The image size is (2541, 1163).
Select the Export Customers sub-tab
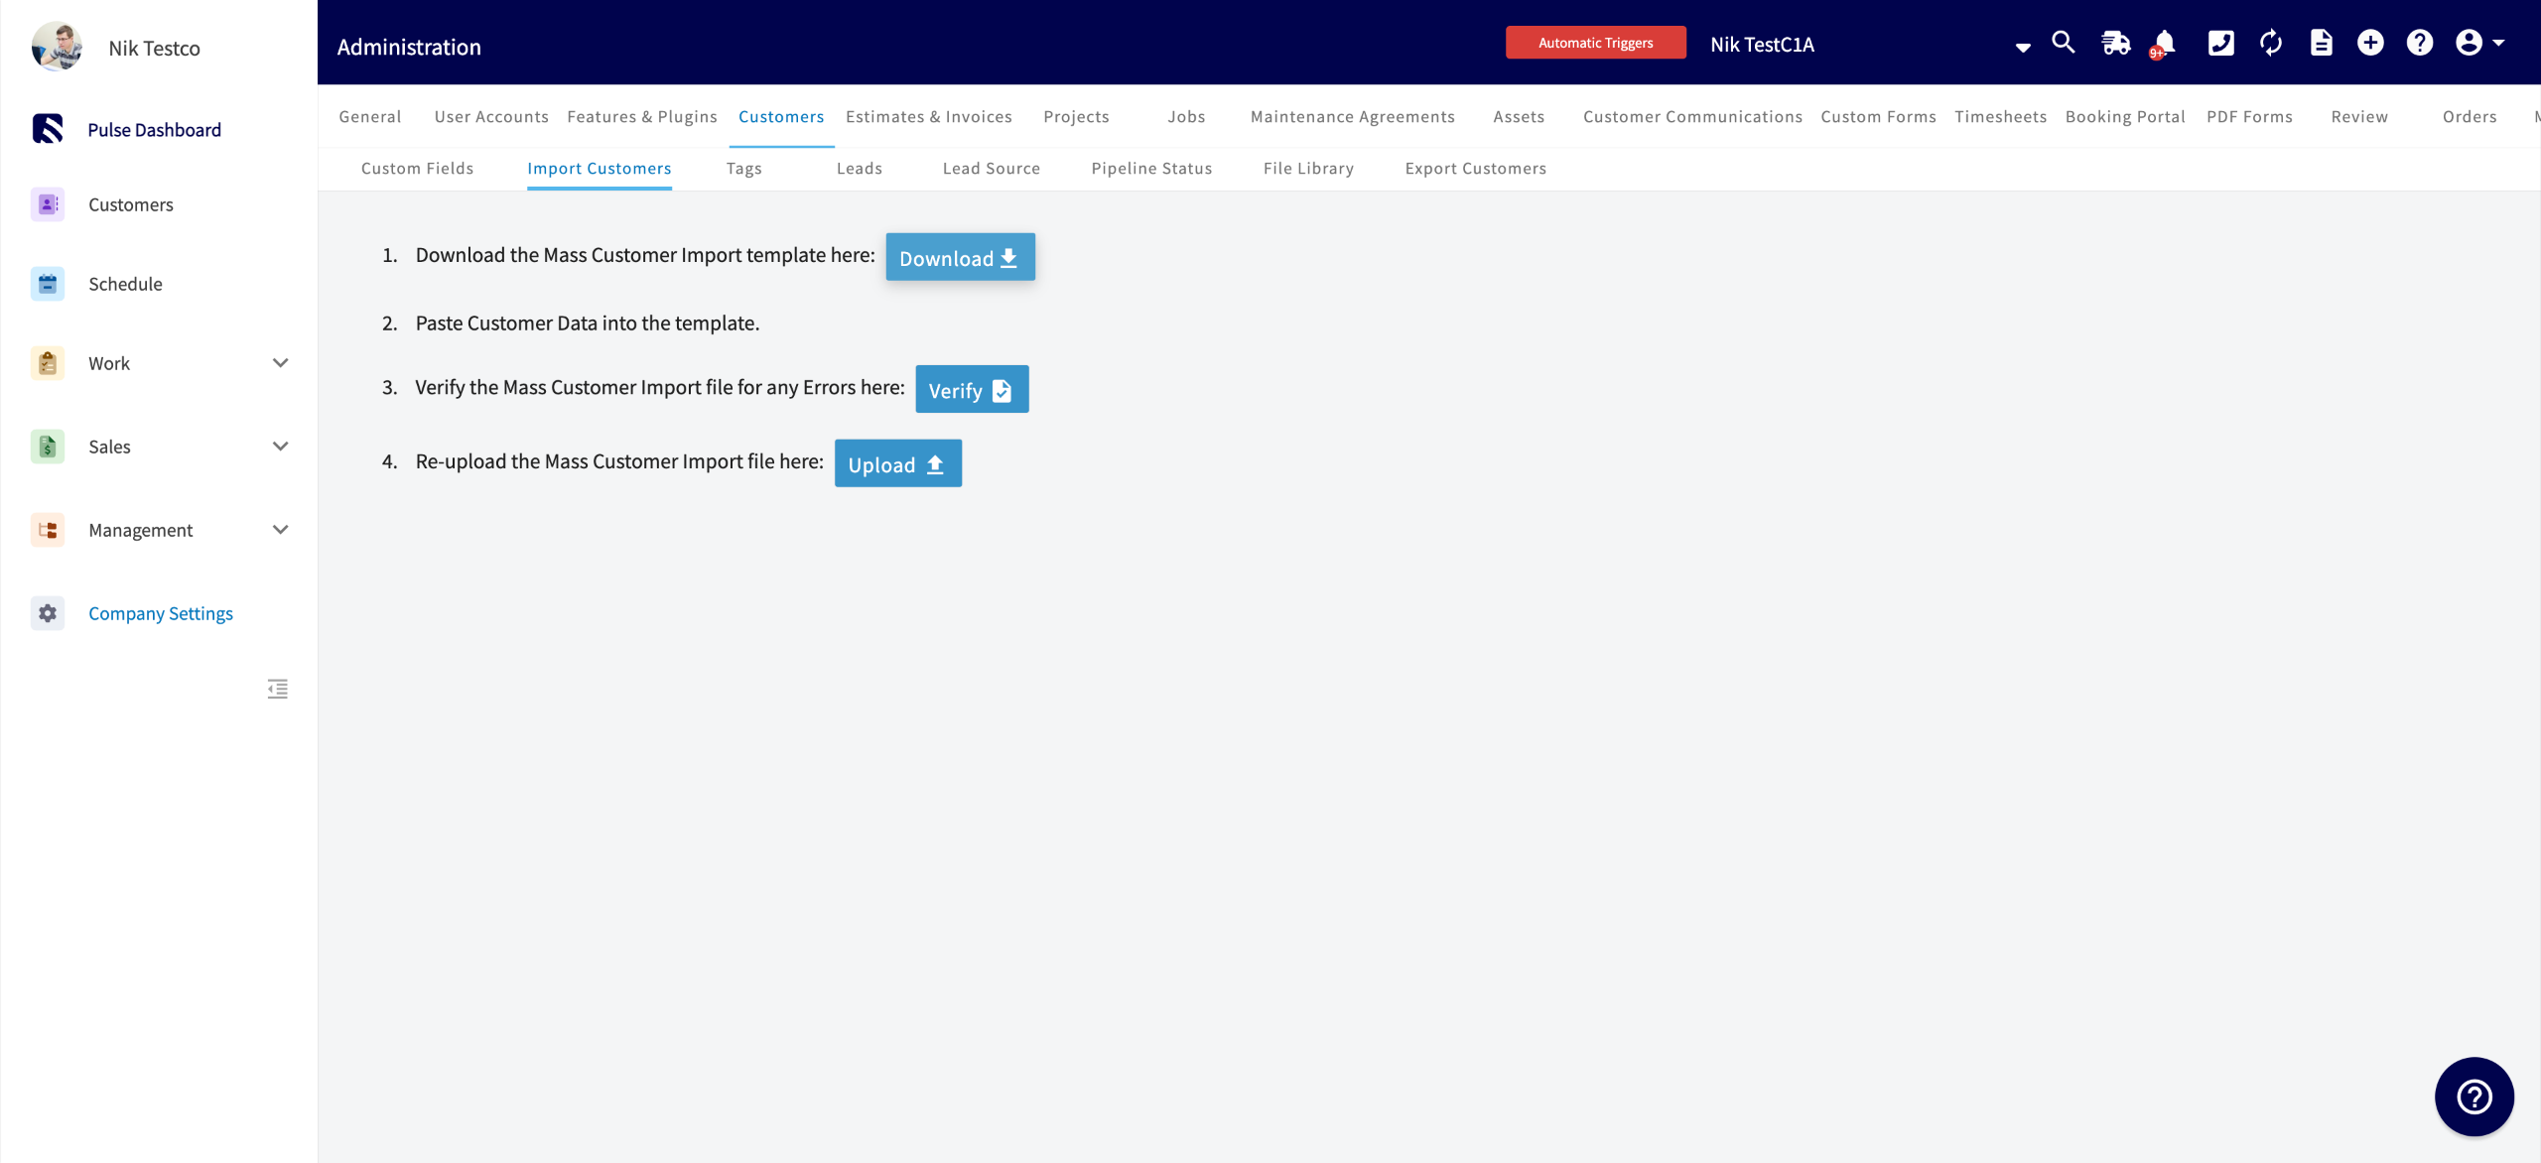click(1475, 169)
